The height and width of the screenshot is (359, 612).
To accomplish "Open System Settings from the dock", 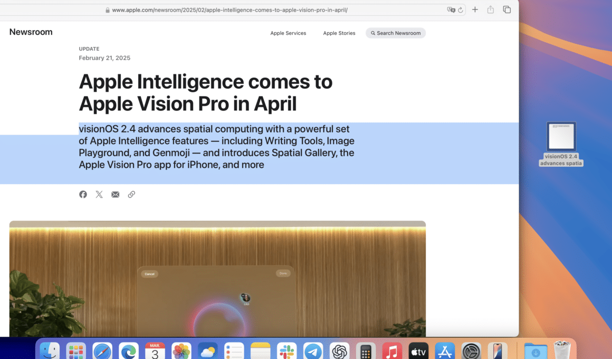I will (x=471, y=351).
